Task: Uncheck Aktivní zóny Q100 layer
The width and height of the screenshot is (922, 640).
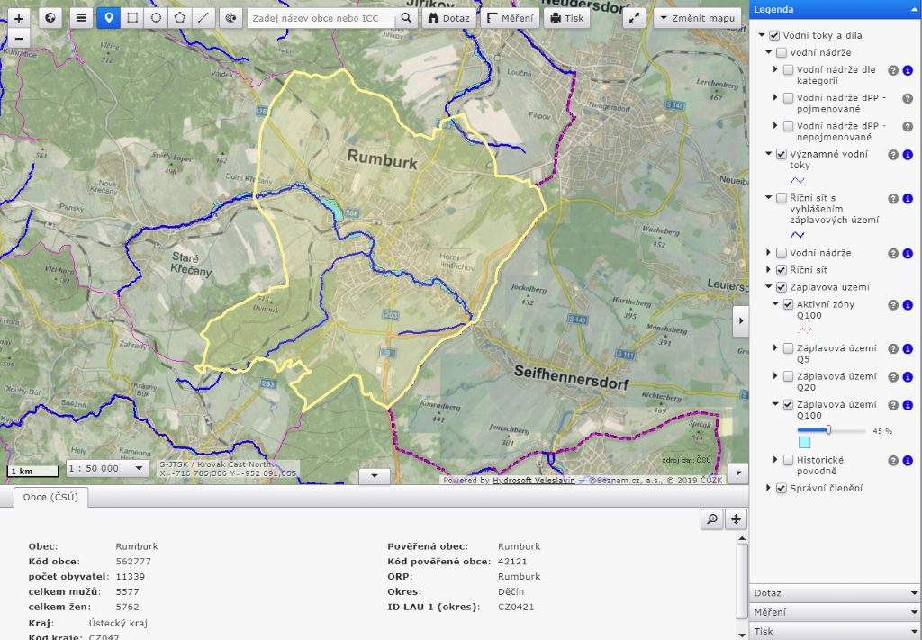Action: 789,304
